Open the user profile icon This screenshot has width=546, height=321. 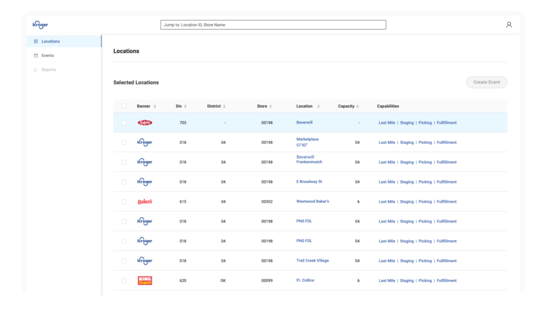tap(509, 25)
